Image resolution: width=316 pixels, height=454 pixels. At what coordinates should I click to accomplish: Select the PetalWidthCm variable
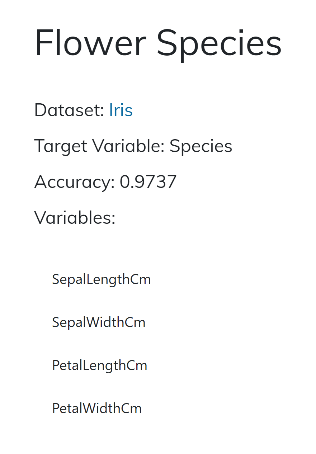[97, 408]
